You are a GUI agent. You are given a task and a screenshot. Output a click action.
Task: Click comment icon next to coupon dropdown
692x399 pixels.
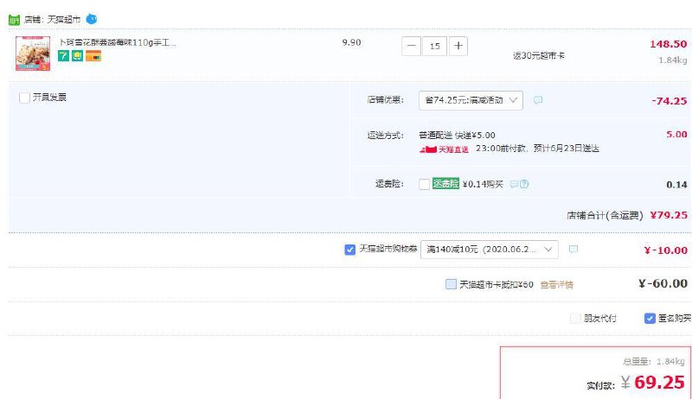pos(573,250)
